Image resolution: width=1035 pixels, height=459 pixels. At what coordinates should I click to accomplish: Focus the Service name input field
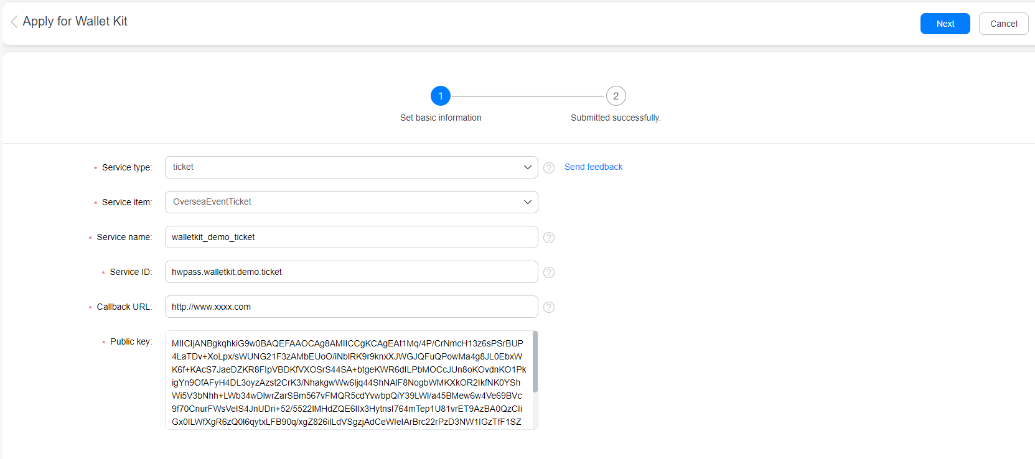pos(351,237)
